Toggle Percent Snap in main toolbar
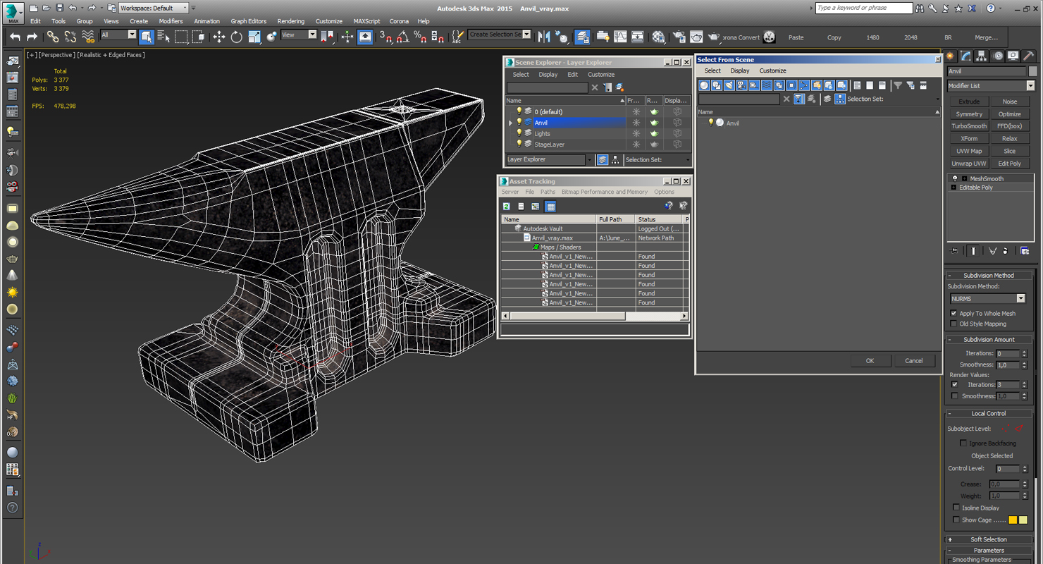1043x564 pixels. point(420,37)
